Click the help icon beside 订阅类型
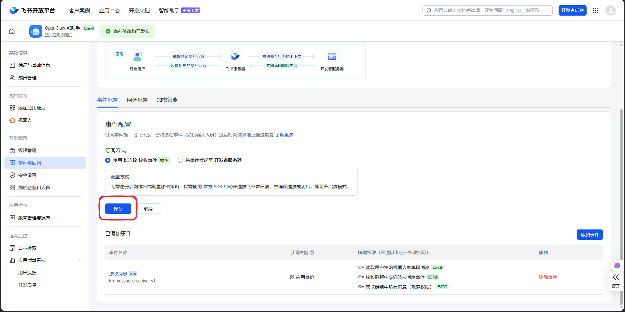Viewport: 625px width, 312px height. point(312,253)
